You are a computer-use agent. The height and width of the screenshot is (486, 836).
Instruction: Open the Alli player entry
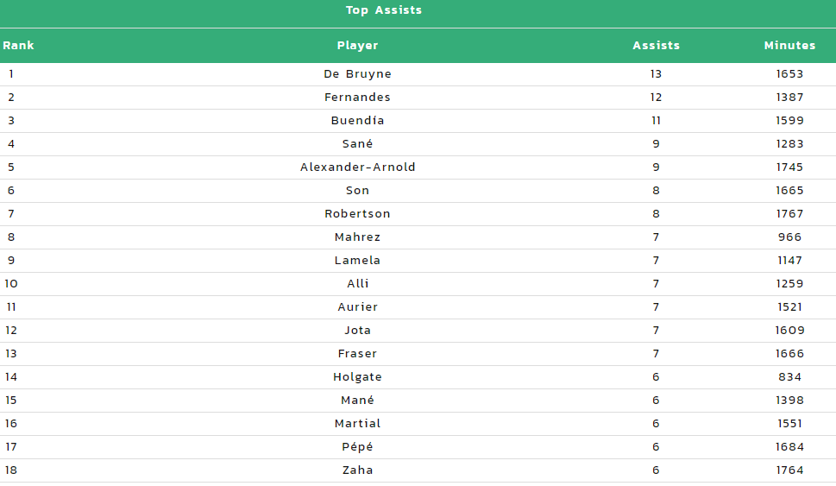coord(357,283)
